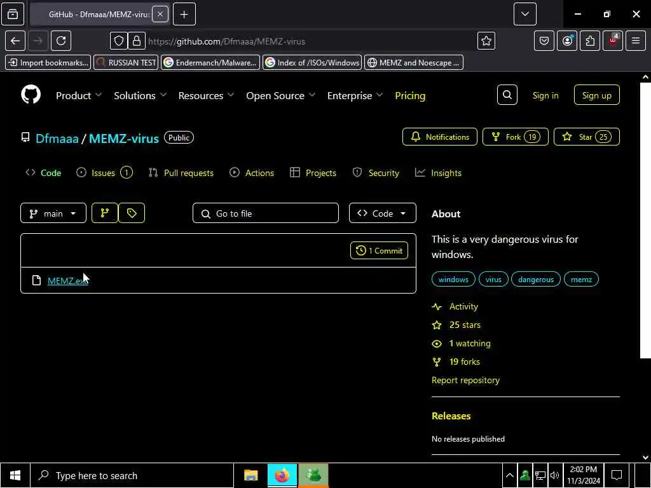Open the MEMZ-virus repository name link
The height and width of the screenshot is (488, 651).
click(124, 138)
